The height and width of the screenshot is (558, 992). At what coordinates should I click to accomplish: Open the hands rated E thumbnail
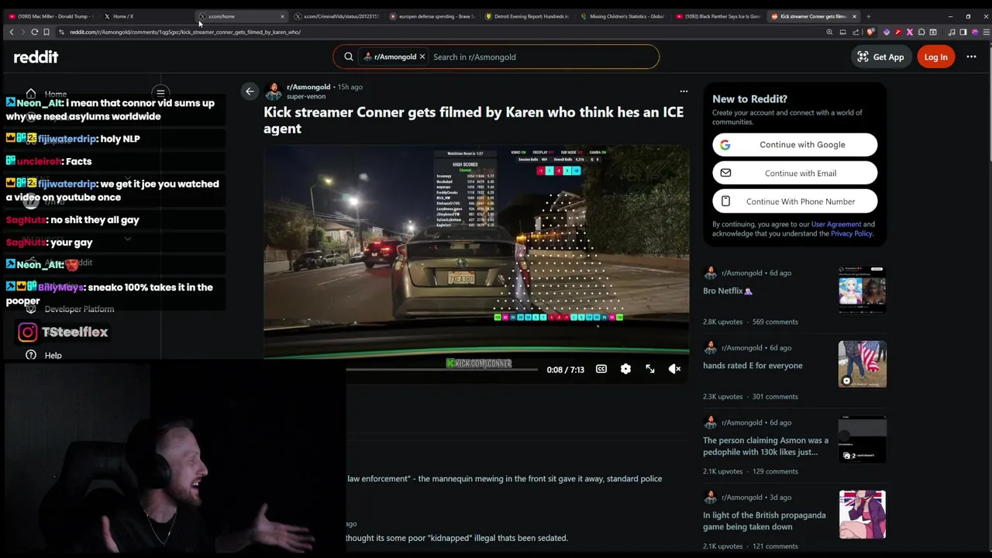coord(862,363)
